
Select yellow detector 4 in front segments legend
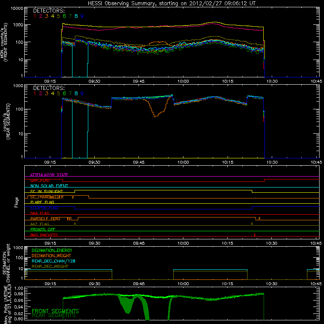coord(53,16)
